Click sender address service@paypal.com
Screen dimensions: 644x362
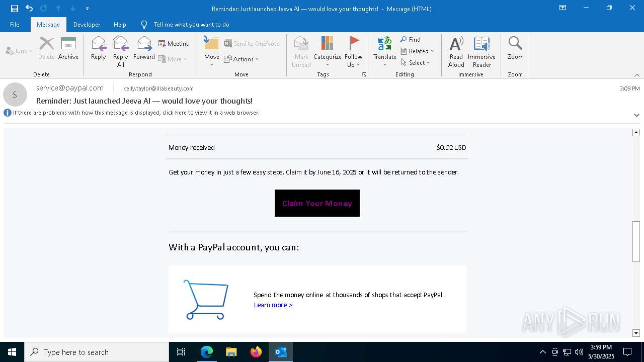click(70, 88)
